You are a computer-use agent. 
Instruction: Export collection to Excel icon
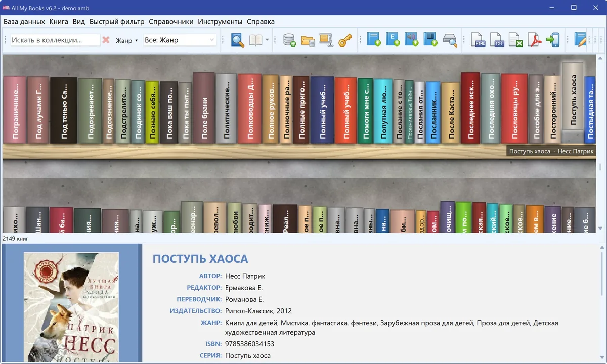coord(516,40)
